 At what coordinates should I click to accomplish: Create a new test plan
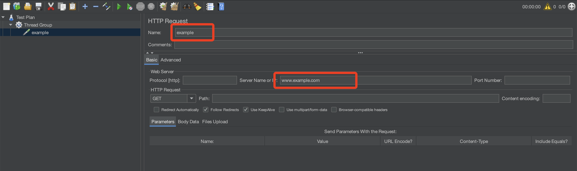point(6,6)
